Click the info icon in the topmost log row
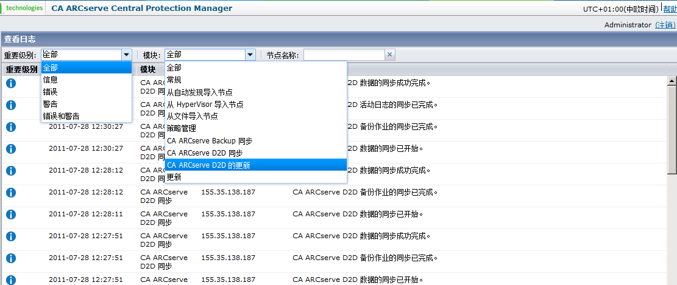 pos(10,83)
